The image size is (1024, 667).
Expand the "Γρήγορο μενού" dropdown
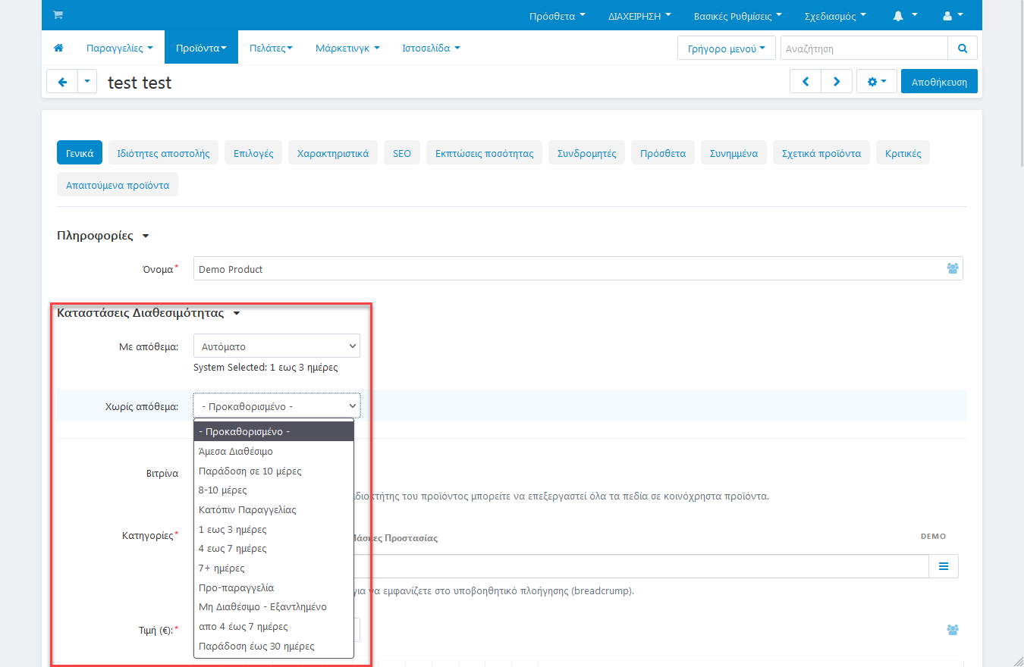(726, 48)
